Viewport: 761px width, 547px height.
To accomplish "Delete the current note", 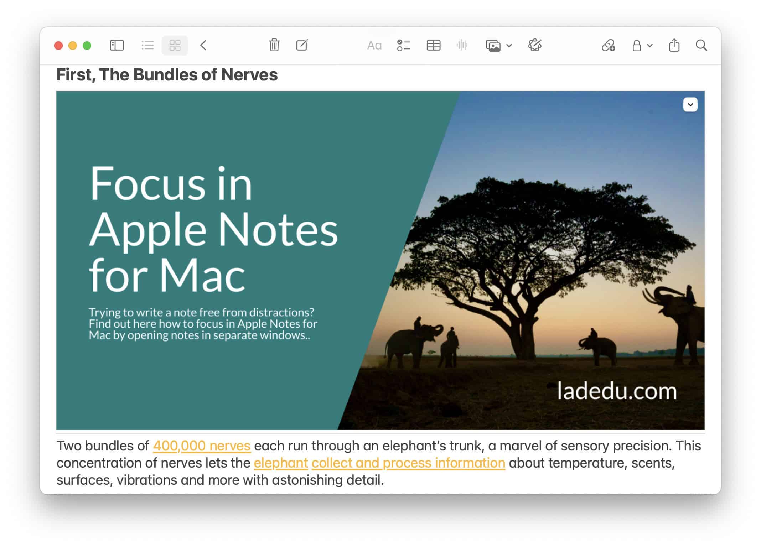I will 274,45.
